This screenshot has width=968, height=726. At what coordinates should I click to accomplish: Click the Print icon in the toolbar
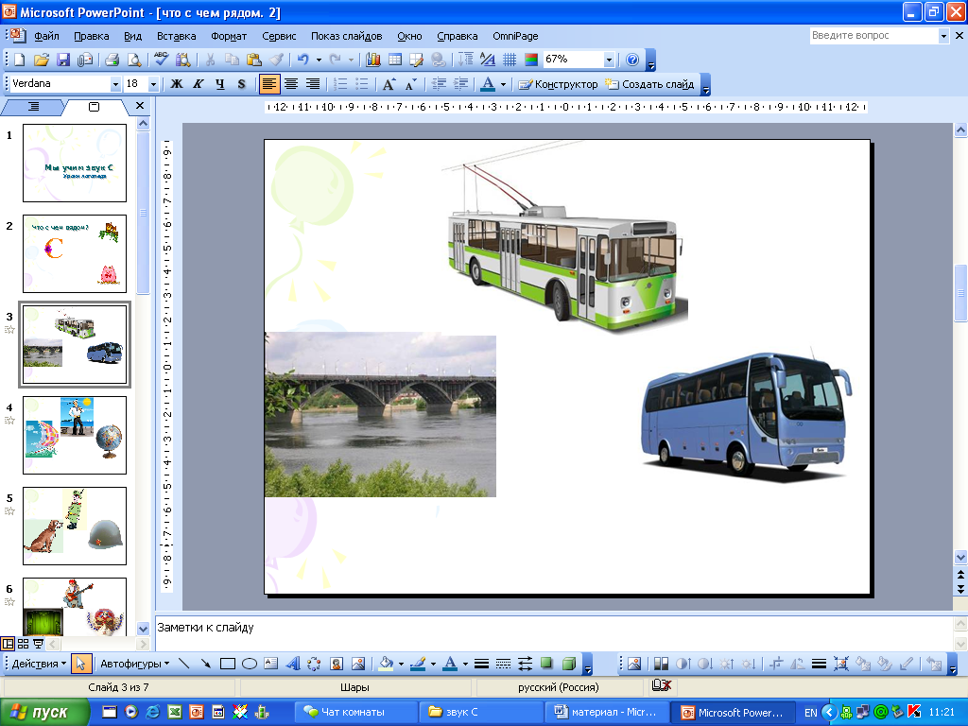click(112, 60)
